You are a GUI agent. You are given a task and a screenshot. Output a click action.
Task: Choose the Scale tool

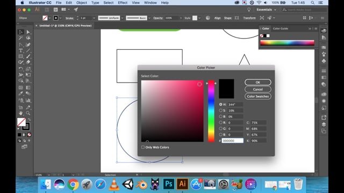pos(28,69)
